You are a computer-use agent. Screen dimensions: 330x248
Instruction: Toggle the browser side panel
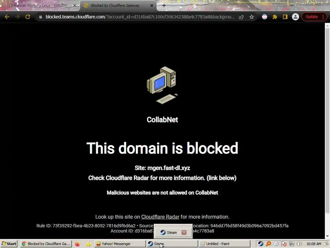coord(285,17)
